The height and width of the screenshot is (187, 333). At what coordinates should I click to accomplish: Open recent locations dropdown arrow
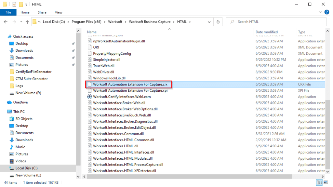pyautogui.click(x=21, y=22)
